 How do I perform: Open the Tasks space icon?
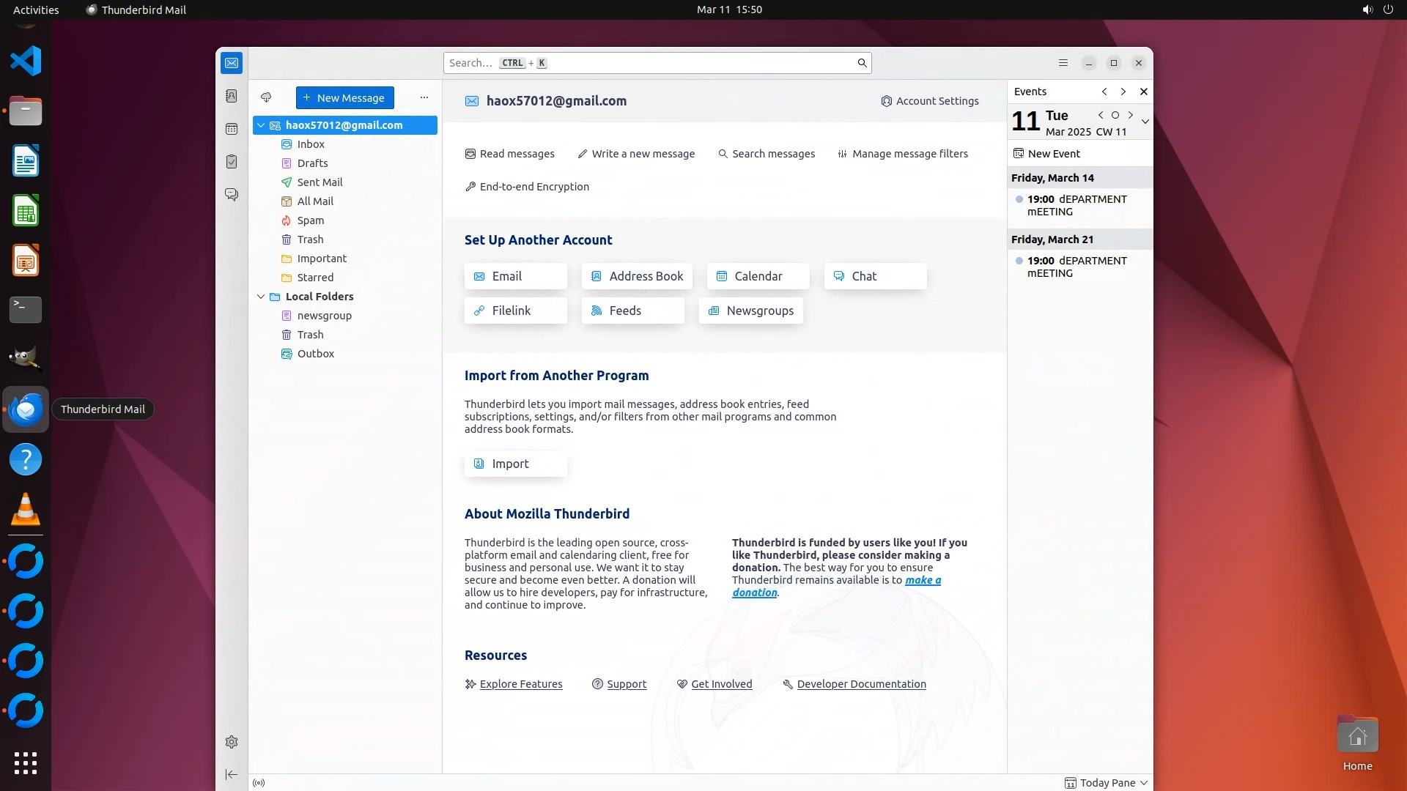[232, 162]
